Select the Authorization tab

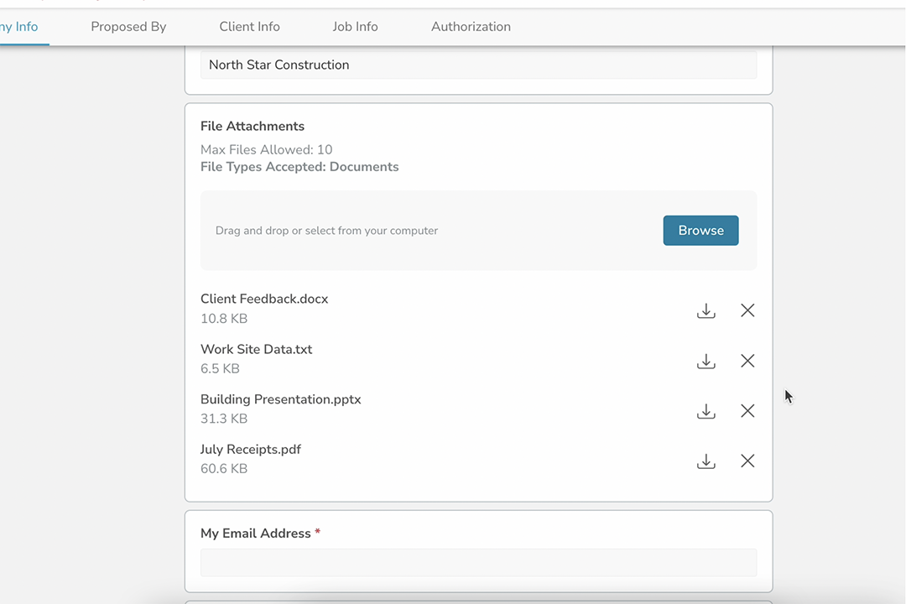point(471,27)
